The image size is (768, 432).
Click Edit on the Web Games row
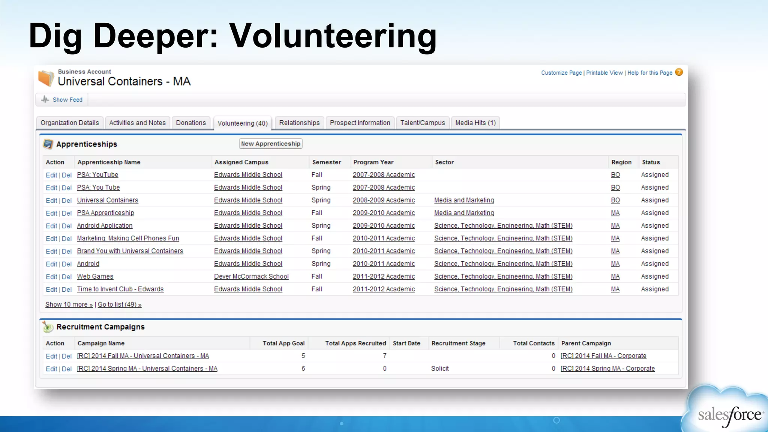coord(51,277)
